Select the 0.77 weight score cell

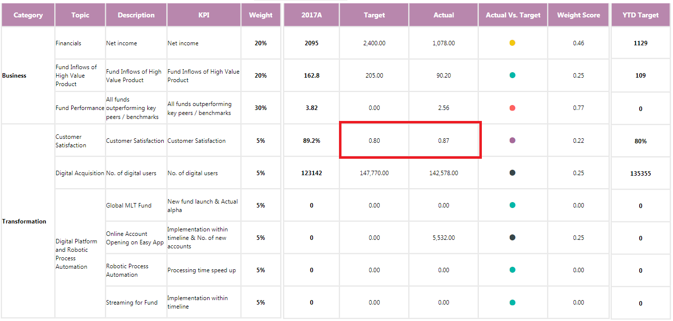(x=578, y=108)
